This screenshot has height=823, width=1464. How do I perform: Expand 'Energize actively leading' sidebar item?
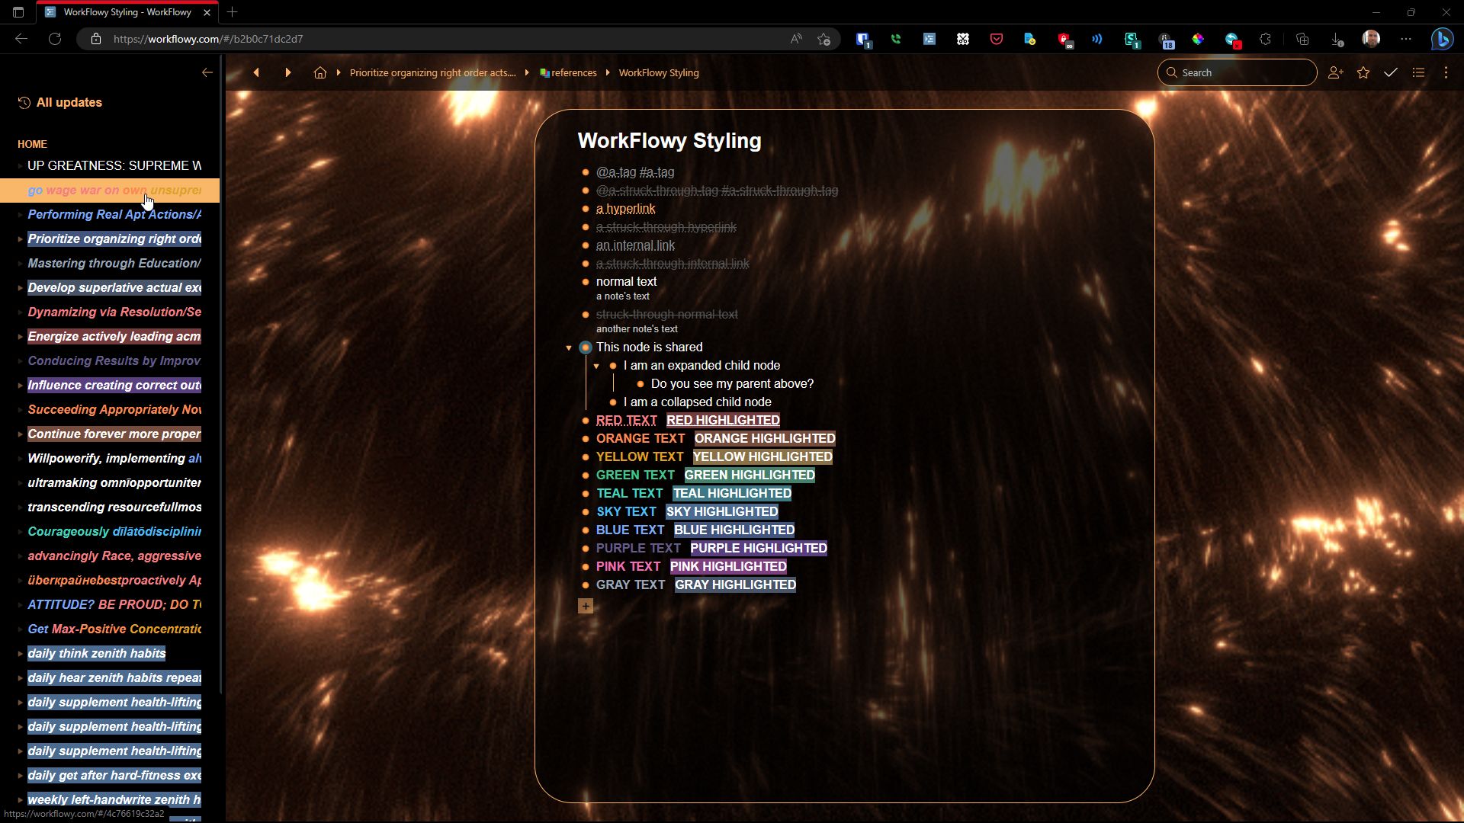20,337
